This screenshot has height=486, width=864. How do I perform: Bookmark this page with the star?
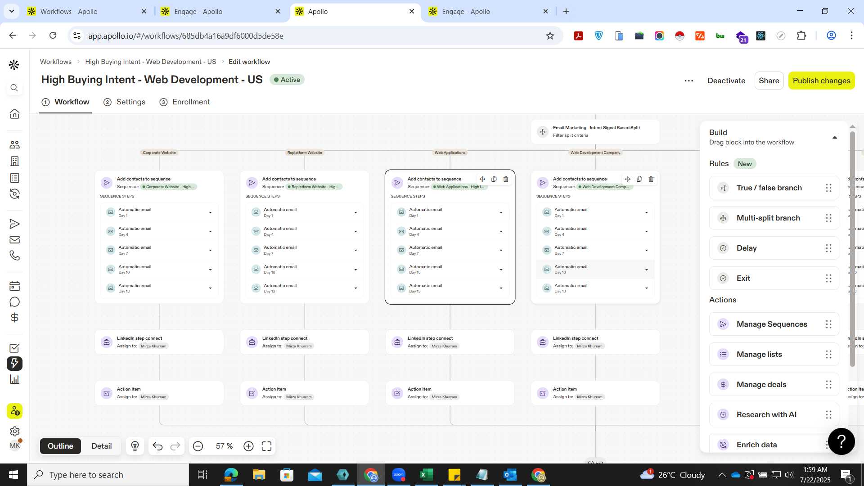pos(550,36)
